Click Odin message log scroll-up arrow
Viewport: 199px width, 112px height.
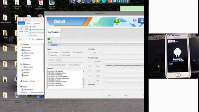point(83,71)
